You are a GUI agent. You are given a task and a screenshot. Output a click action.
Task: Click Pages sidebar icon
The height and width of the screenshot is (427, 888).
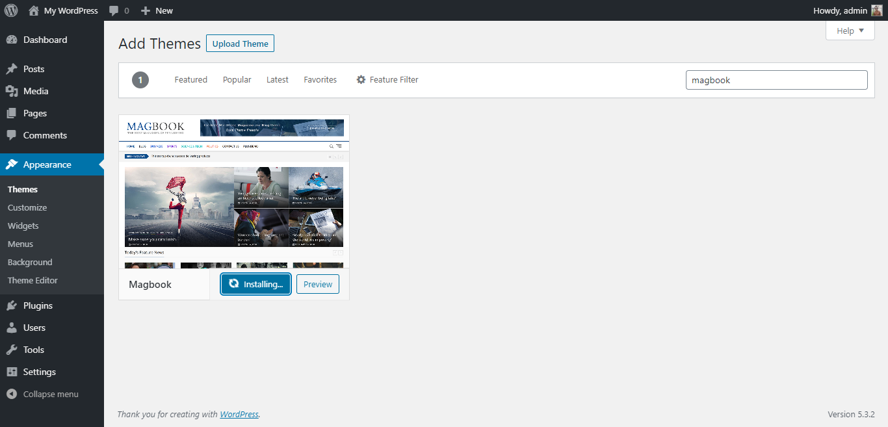pos(12,113)
